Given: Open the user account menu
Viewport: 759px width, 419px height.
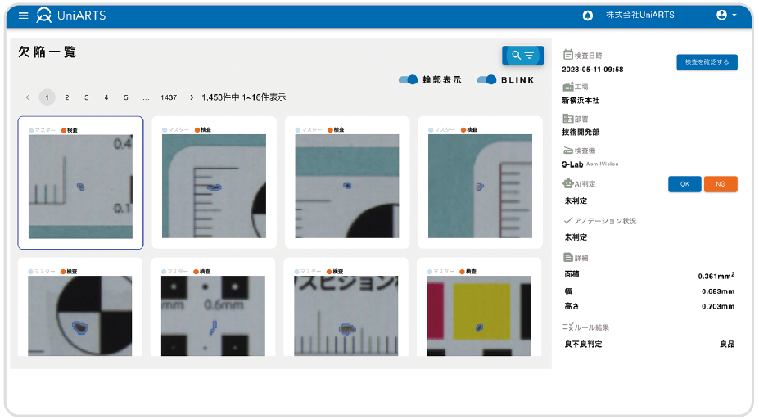Looking at the screenshot, I should coord(726,15).
